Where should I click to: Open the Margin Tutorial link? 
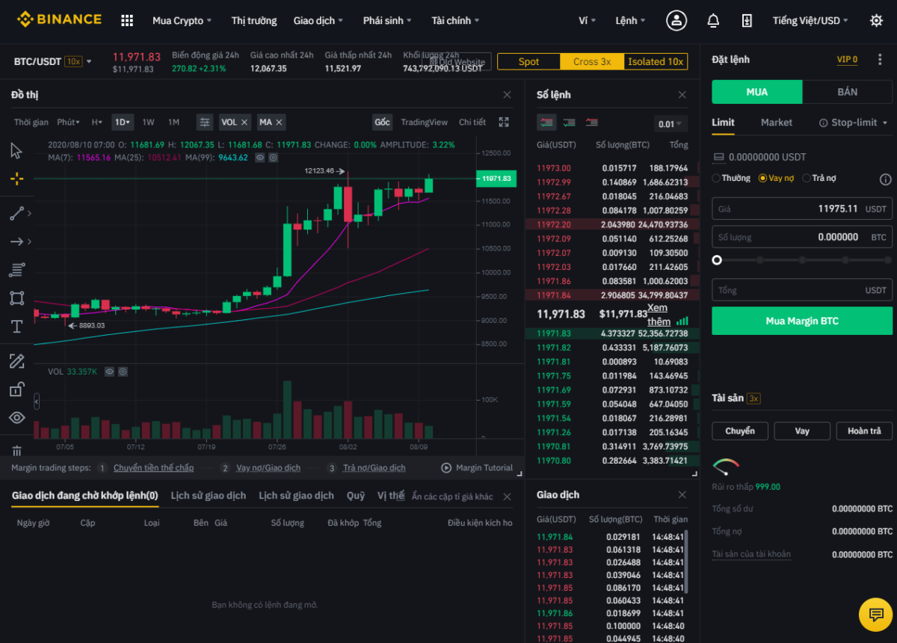pos(477,468)
